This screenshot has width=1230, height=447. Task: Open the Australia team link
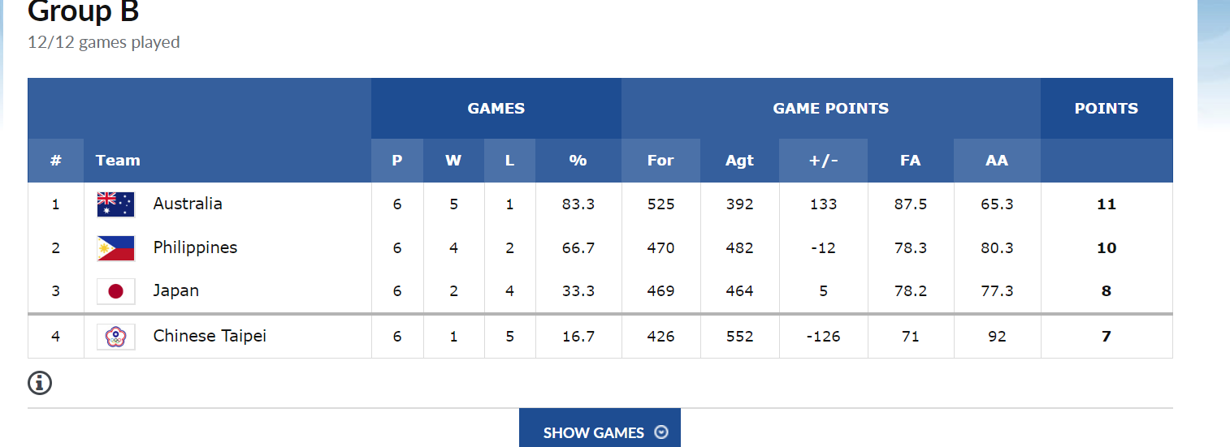pyautogui.click(x=188, y=204)
